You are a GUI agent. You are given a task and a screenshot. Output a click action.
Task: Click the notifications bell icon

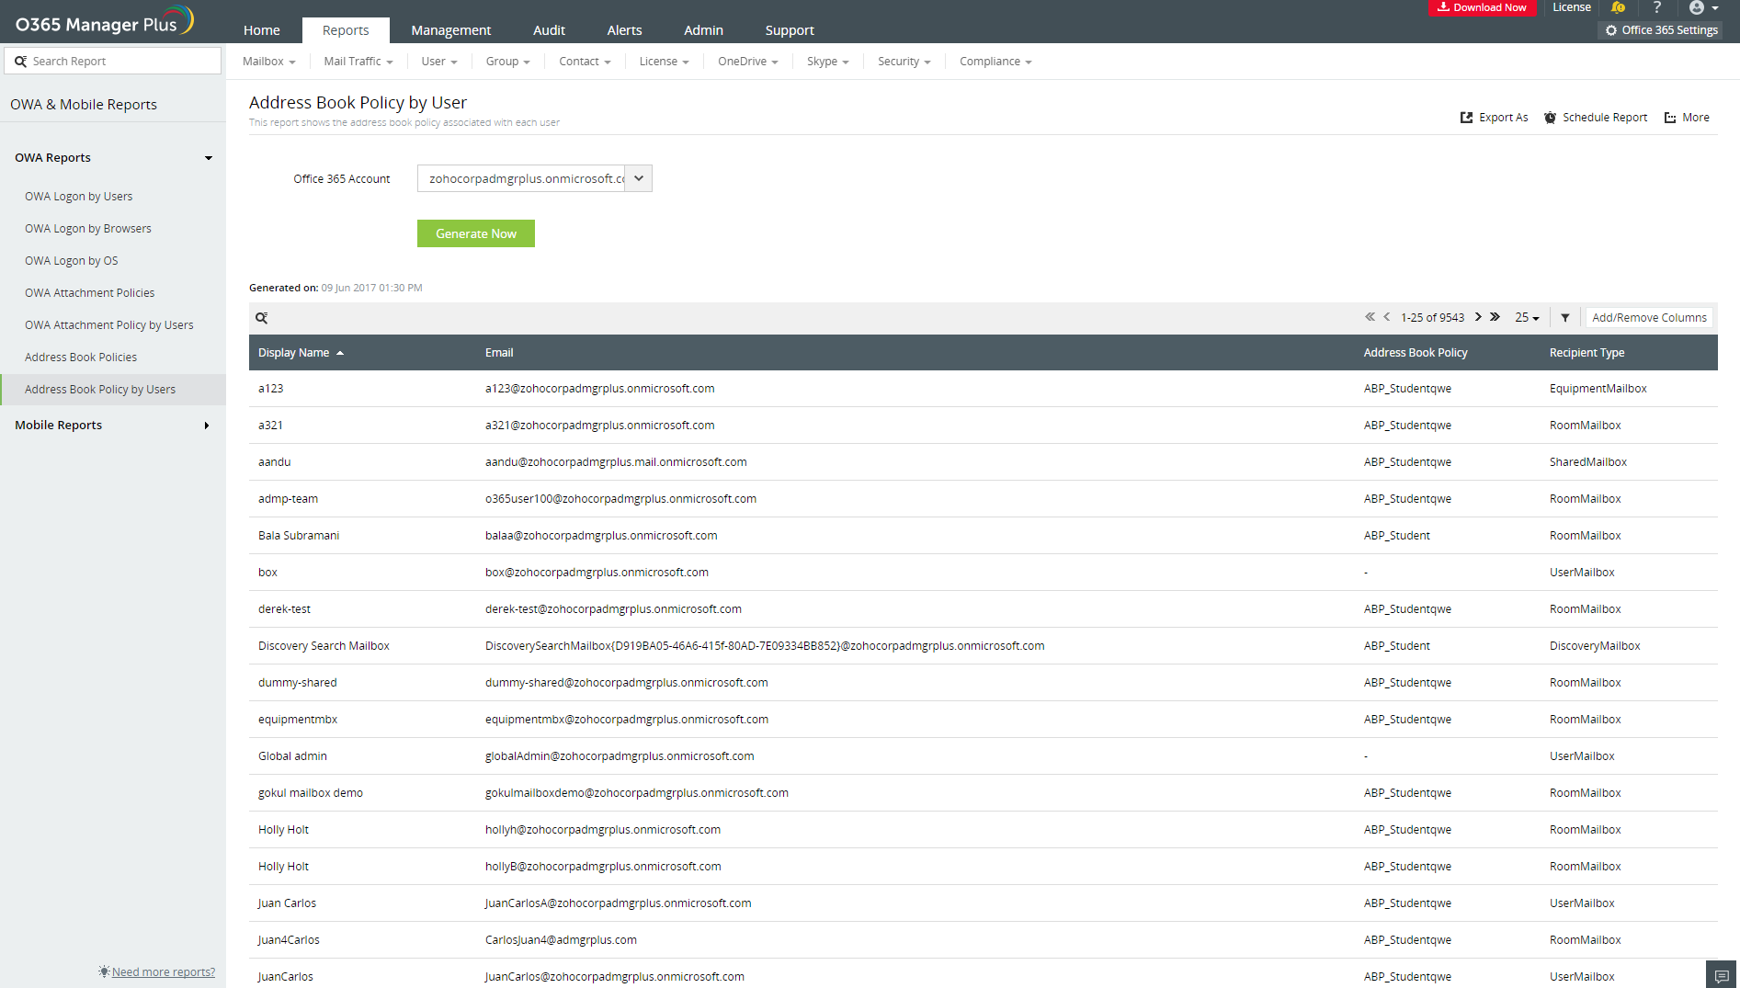pos(1618,7)
